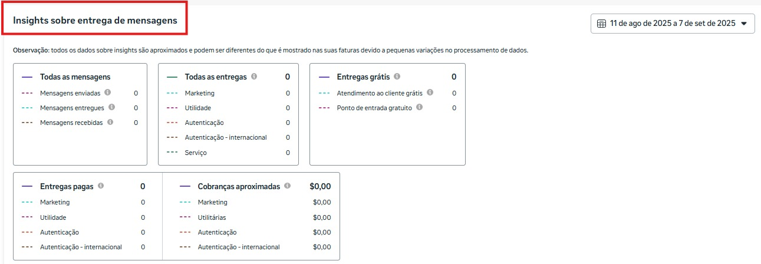Select the Entregas grátis card heading
The height and width of the screenshot is (264, 761).
[x=363, y=77]
